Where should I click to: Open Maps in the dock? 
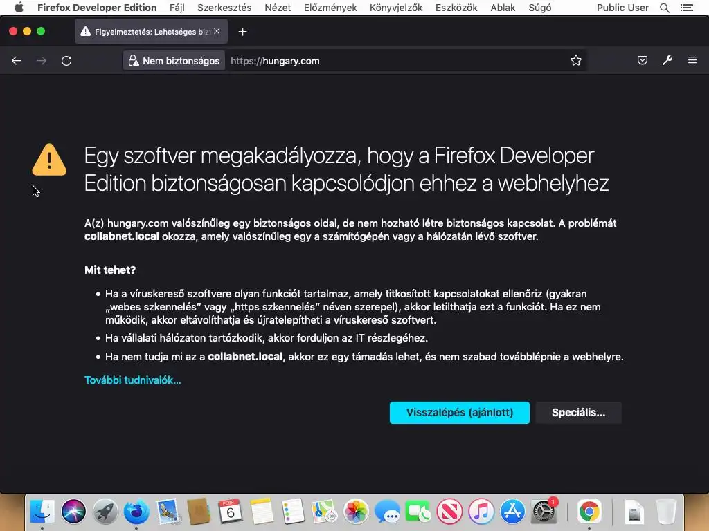tap(324, 512)
